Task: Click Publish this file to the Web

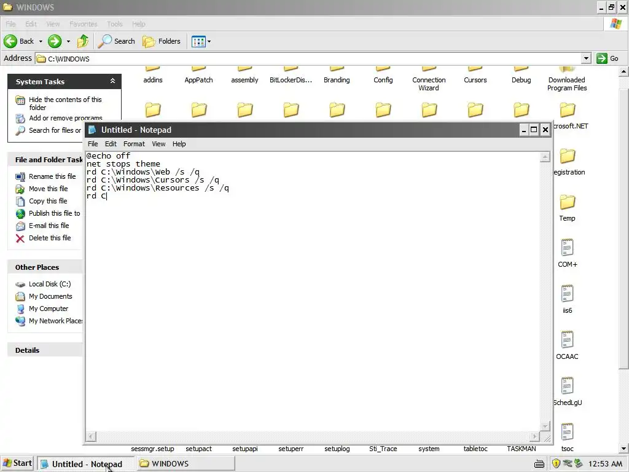Action: [54, 213]
